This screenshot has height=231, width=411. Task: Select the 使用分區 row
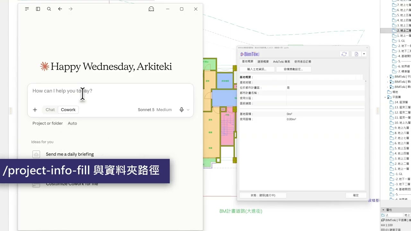click(302, 98)
